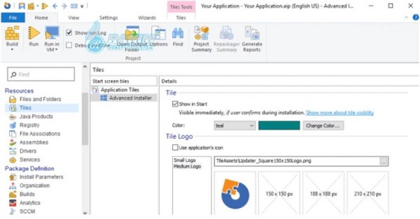The image size is (420, 219).
Task: Collapse the ribbon with chevron
Action: pyautogui.click(x=406, y=18)
